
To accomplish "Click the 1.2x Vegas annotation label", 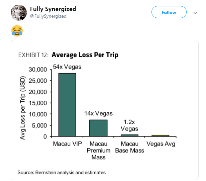I will 129,125.
